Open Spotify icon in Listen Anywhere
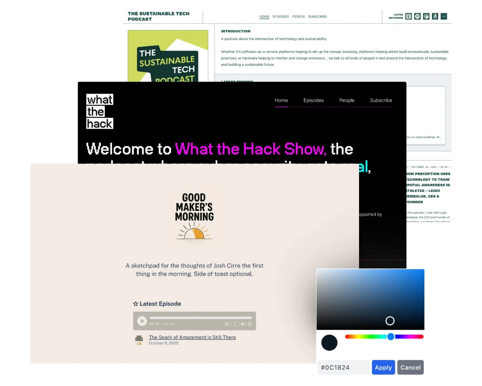Screen dimensions: 482x386 pos(417,16)
